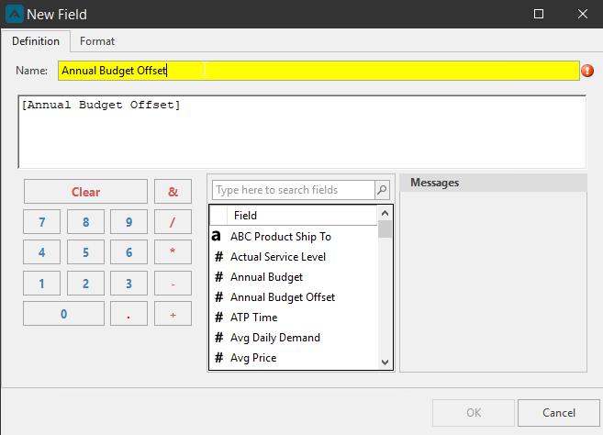Click keypad digit 1
This screenshot has width=603, height=435.
pyautogui.click(x=41, y=283)
